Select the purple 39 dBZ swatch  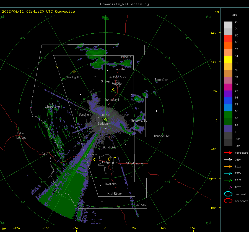228,94
